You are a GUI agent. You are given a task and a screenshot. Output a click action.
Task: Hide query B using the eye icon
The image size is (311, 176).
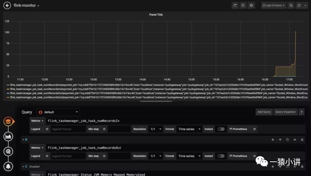pyautogui.click(x=295, y=140)
